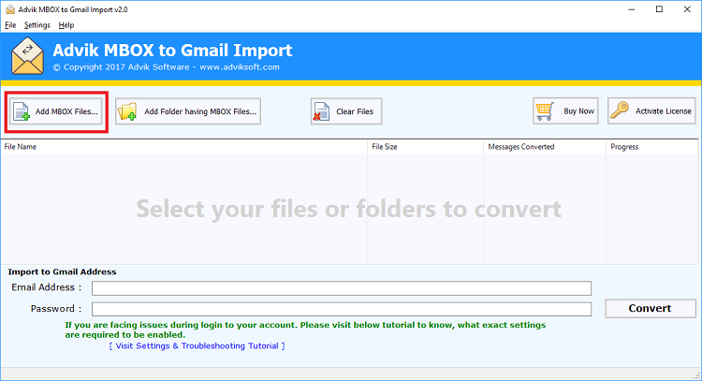Click the Activate License button
702x381 pixels.
pyautogui.click(x=651, y=111)
